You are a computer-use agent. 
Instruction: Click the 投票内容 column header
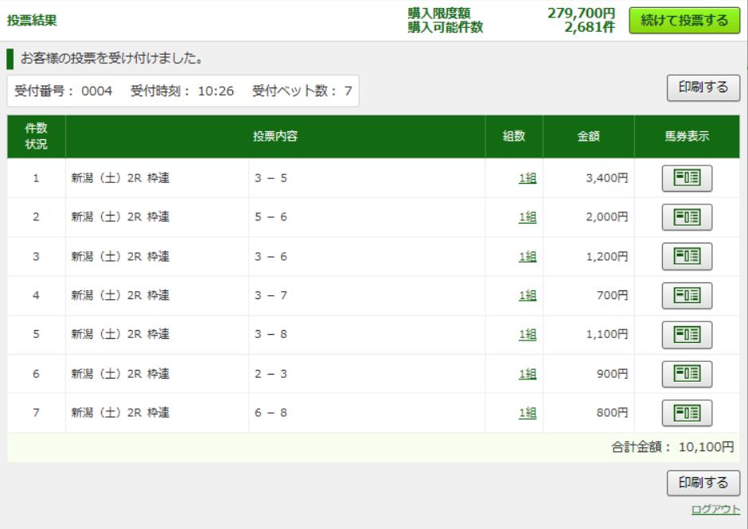click(275, 137)
